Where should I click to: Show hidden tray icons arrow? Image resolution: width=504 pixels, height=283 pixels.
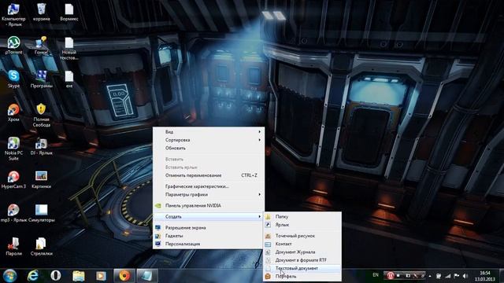(430, 276)
